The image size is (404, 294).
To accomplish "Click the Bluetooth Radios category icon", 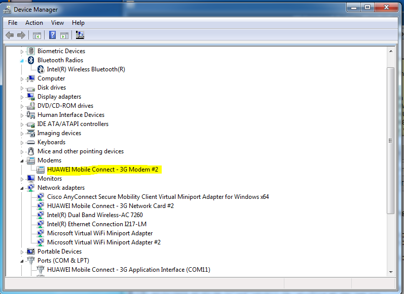I will coord(31,60).
